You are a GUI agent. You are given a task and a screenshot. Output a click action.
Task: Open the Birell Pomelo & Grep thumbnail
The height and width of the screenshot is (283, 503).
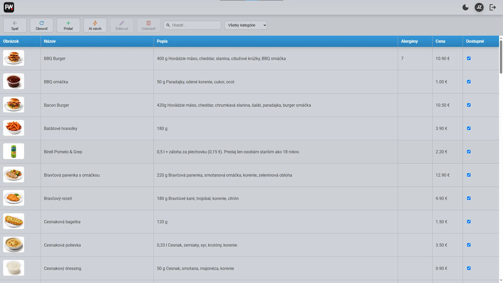click(x=14, y=151)
